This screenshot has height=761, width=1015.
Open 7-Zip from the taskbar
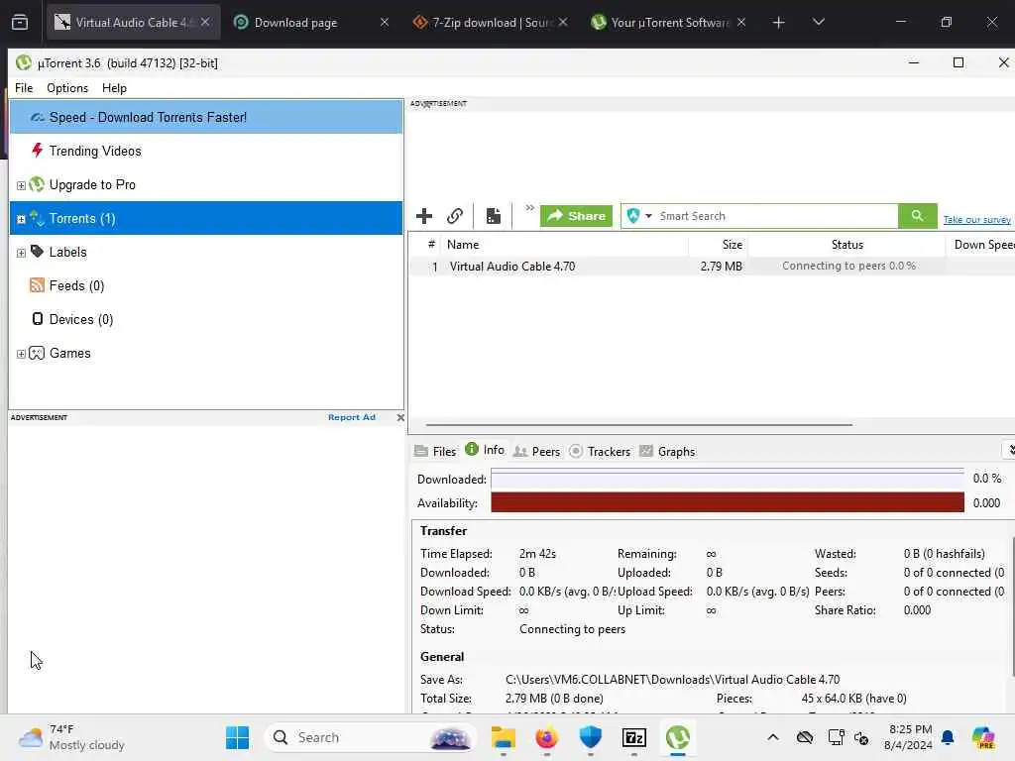[x=633, y=737]
